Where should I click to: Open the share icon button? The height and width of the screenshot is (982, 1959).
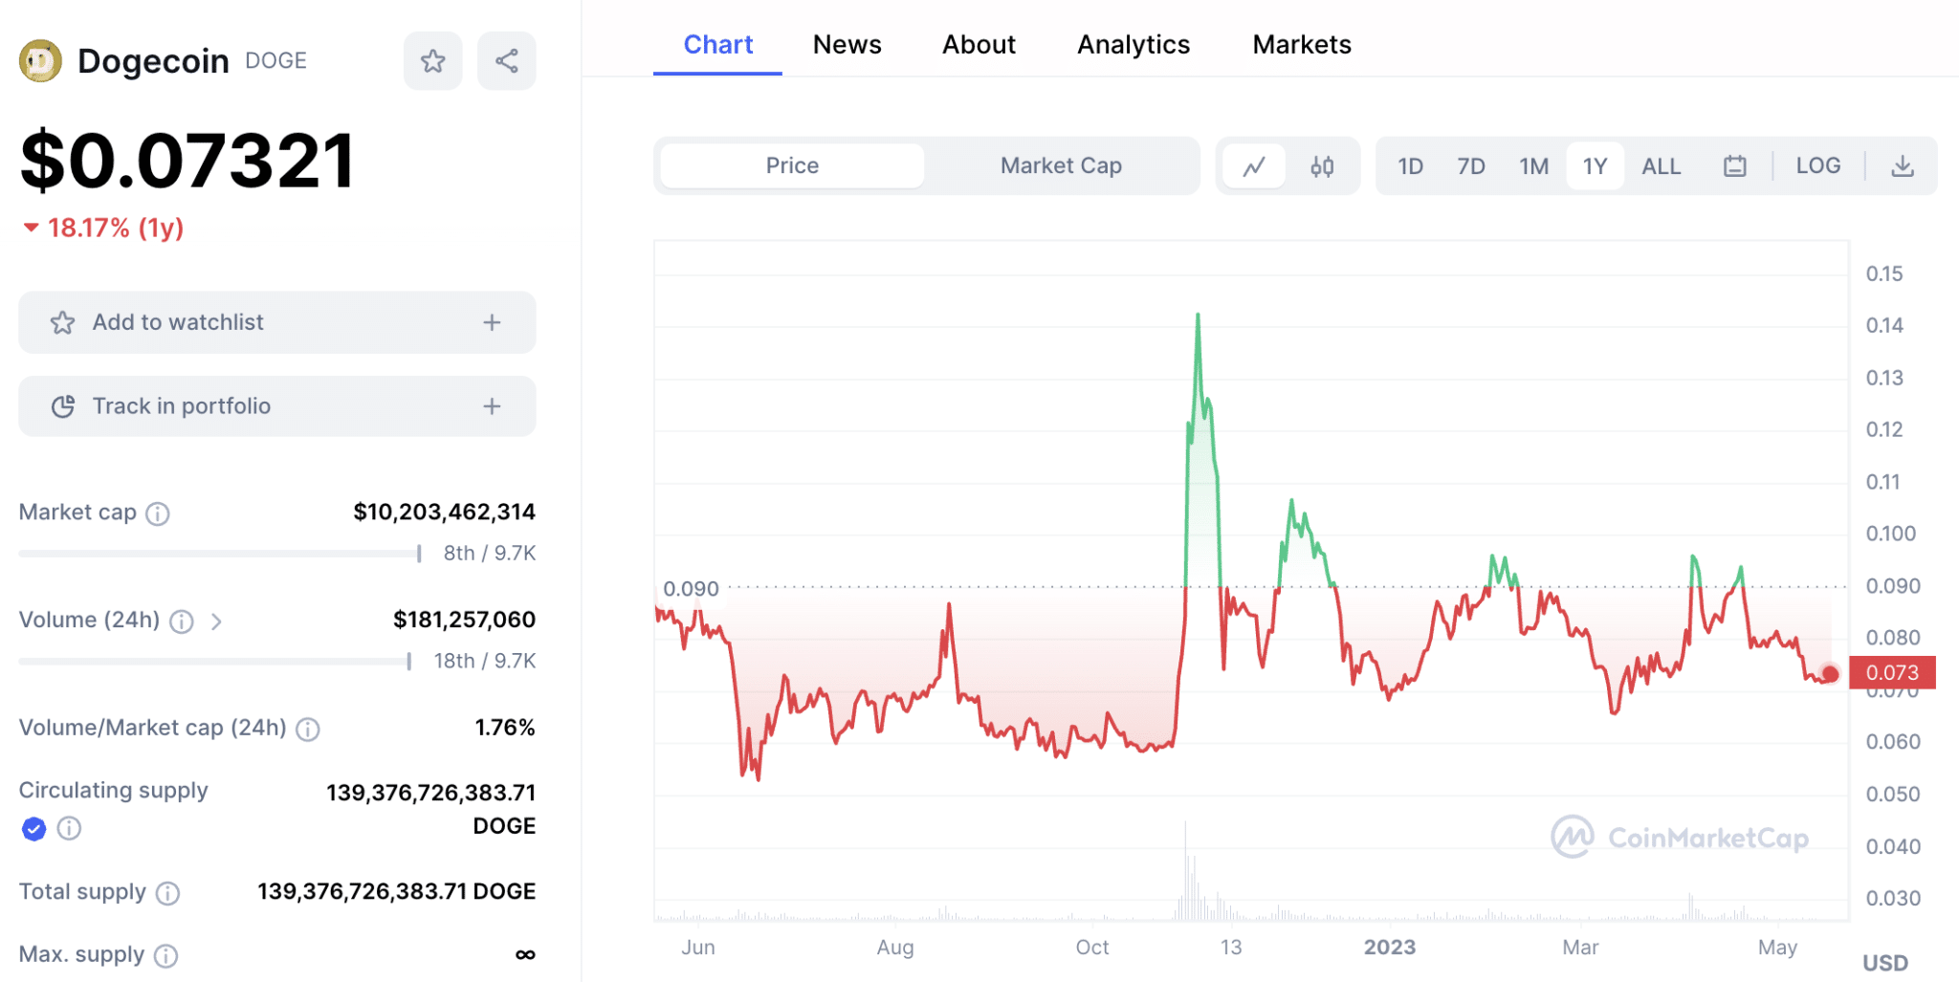507,61
